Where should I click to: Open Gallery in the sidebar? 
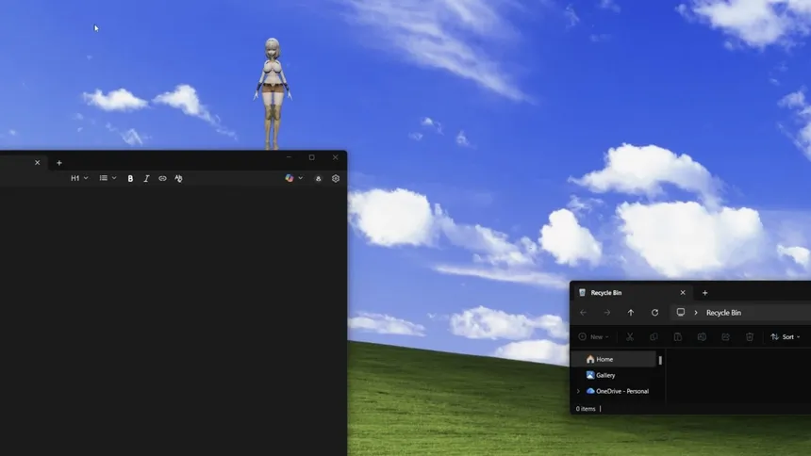(x=604, y=375)
